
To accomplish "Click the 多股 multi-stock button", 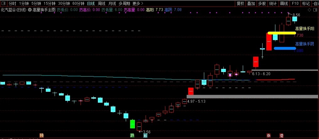I will pos(262,3).
